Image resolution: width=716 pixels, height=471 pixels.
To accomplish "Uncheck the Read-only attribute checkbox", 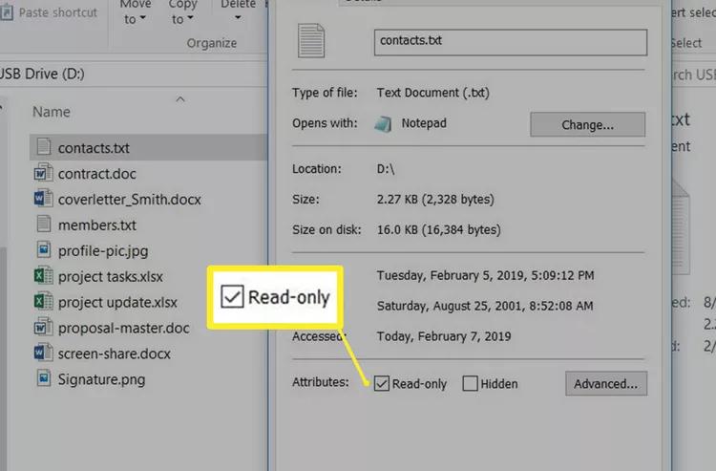I will tap(381, 383).
